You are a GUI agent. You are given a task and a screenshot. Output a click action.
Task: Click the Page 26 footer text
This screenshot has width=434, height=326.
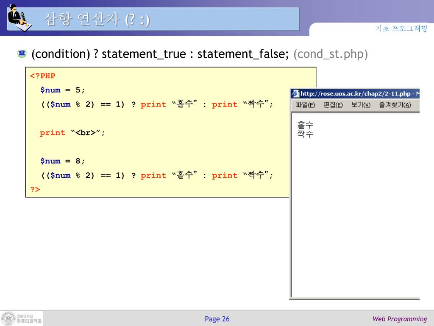coord(217,319)
